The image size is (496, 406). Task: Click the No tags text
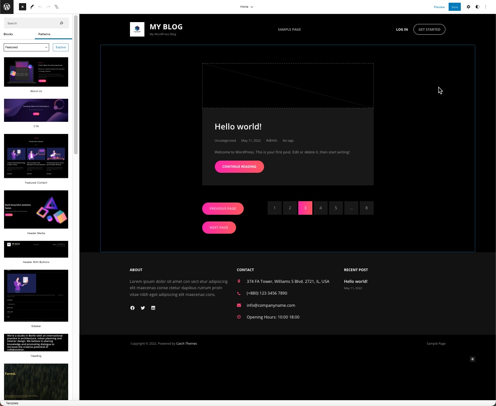[x=288, y=140]
